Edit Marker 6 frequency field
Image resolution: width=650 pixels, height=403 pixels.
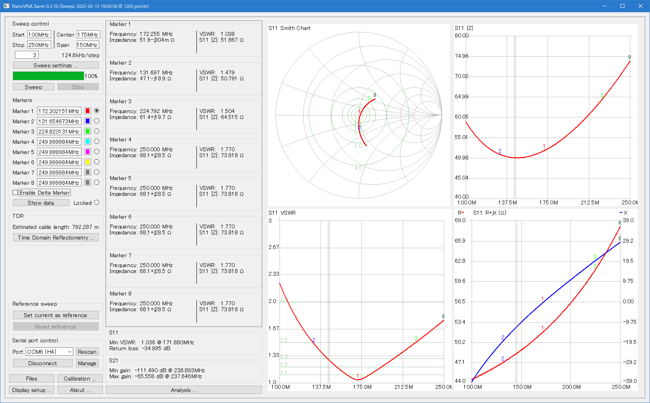tap(59, 162)
